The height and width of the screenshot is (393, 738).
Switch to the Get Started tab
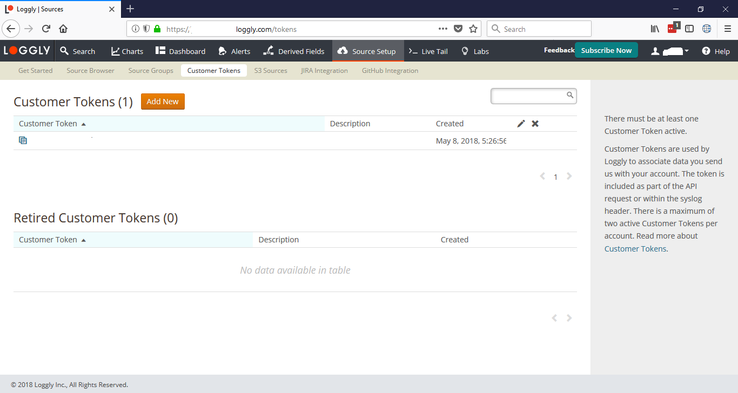coord(36,71)
